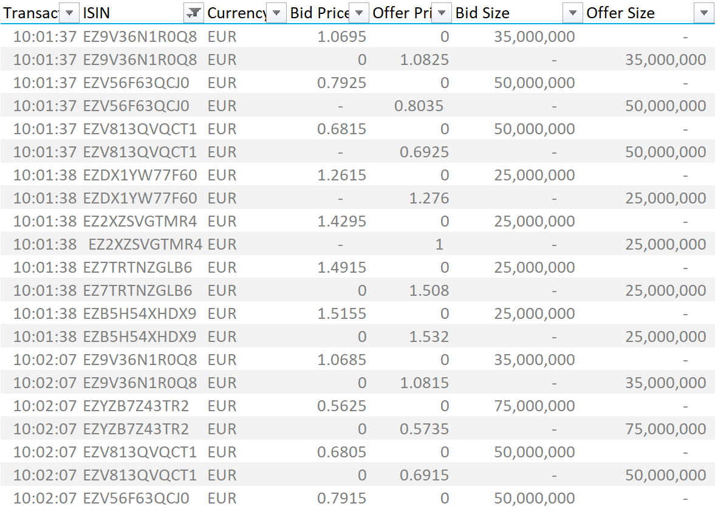Screen dimensions: 715x509
Task: Open the active ISIN filter button
Action: 194,13
